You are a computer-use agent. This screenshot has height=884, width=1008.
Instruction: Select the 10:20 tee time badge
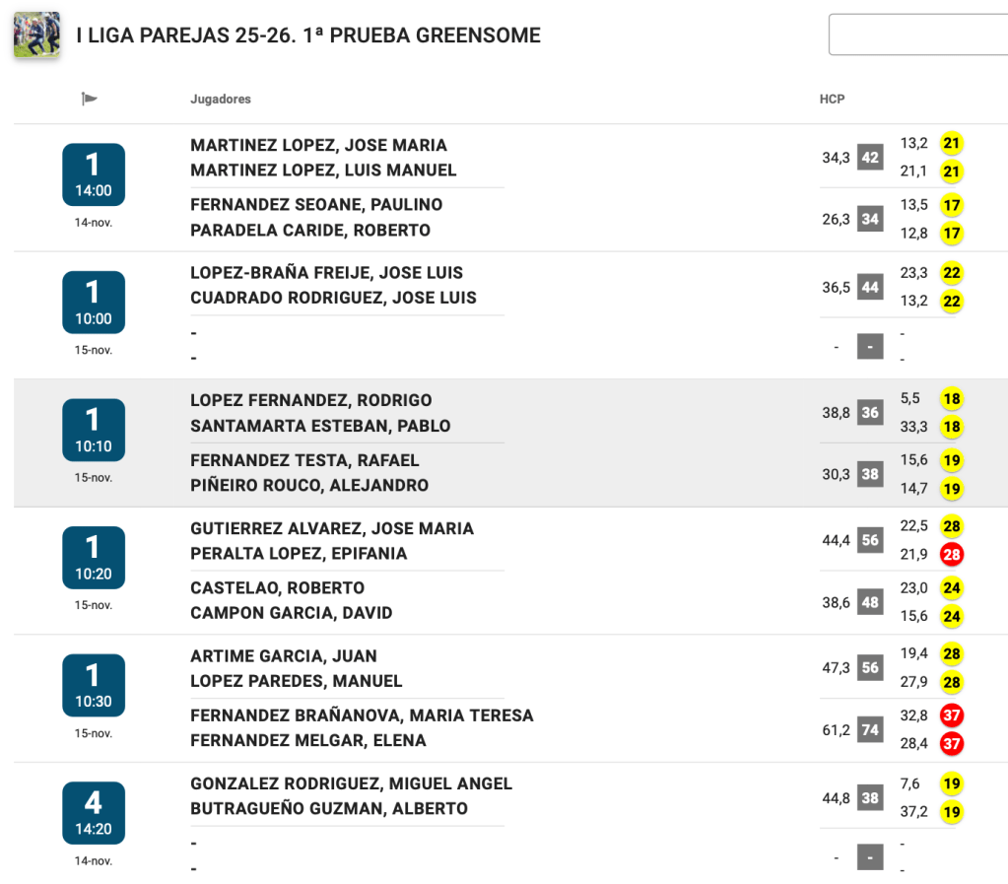pyautogui.click(x=94, y=558)
